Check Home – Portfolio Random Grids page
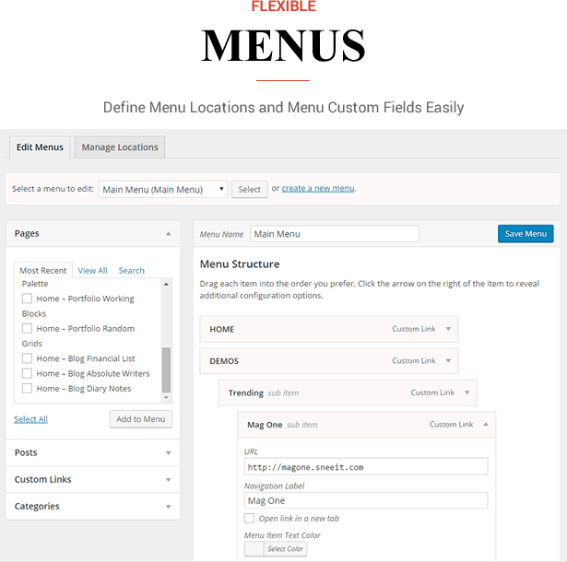This screenshot has width=567, height=562. 27,329
